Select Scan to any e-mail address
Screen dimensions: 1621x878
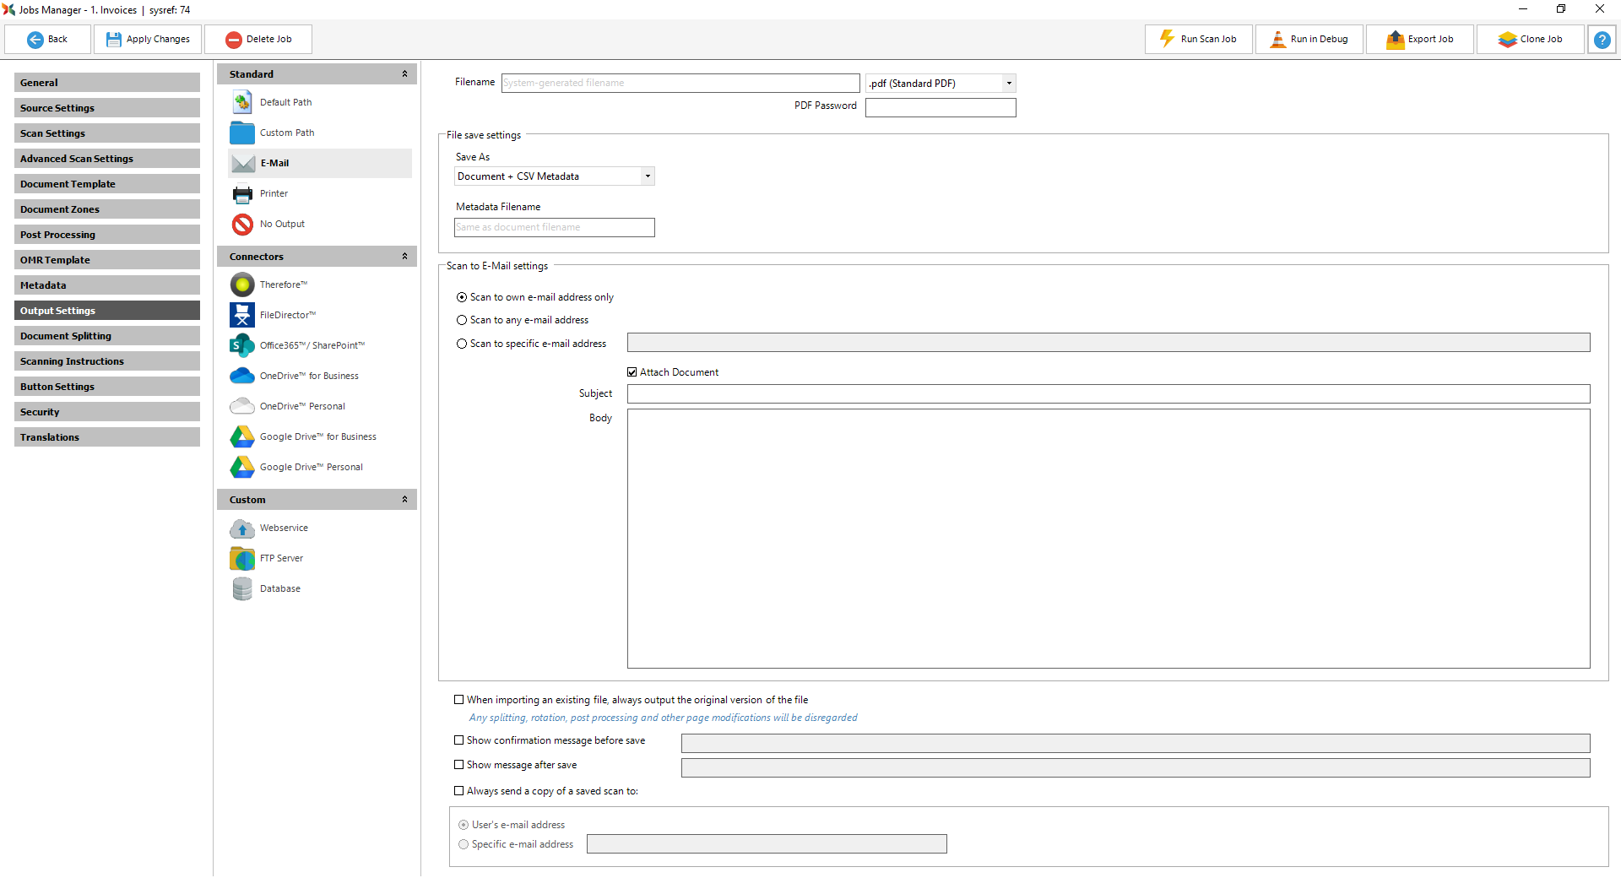(x=462, y=320)
